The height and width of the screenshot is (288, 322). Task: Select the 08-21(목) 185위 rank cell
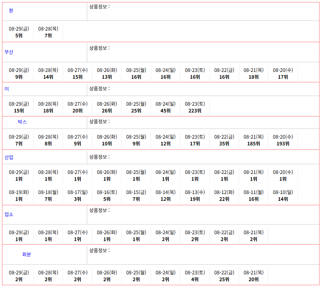(x=254, y=140)
